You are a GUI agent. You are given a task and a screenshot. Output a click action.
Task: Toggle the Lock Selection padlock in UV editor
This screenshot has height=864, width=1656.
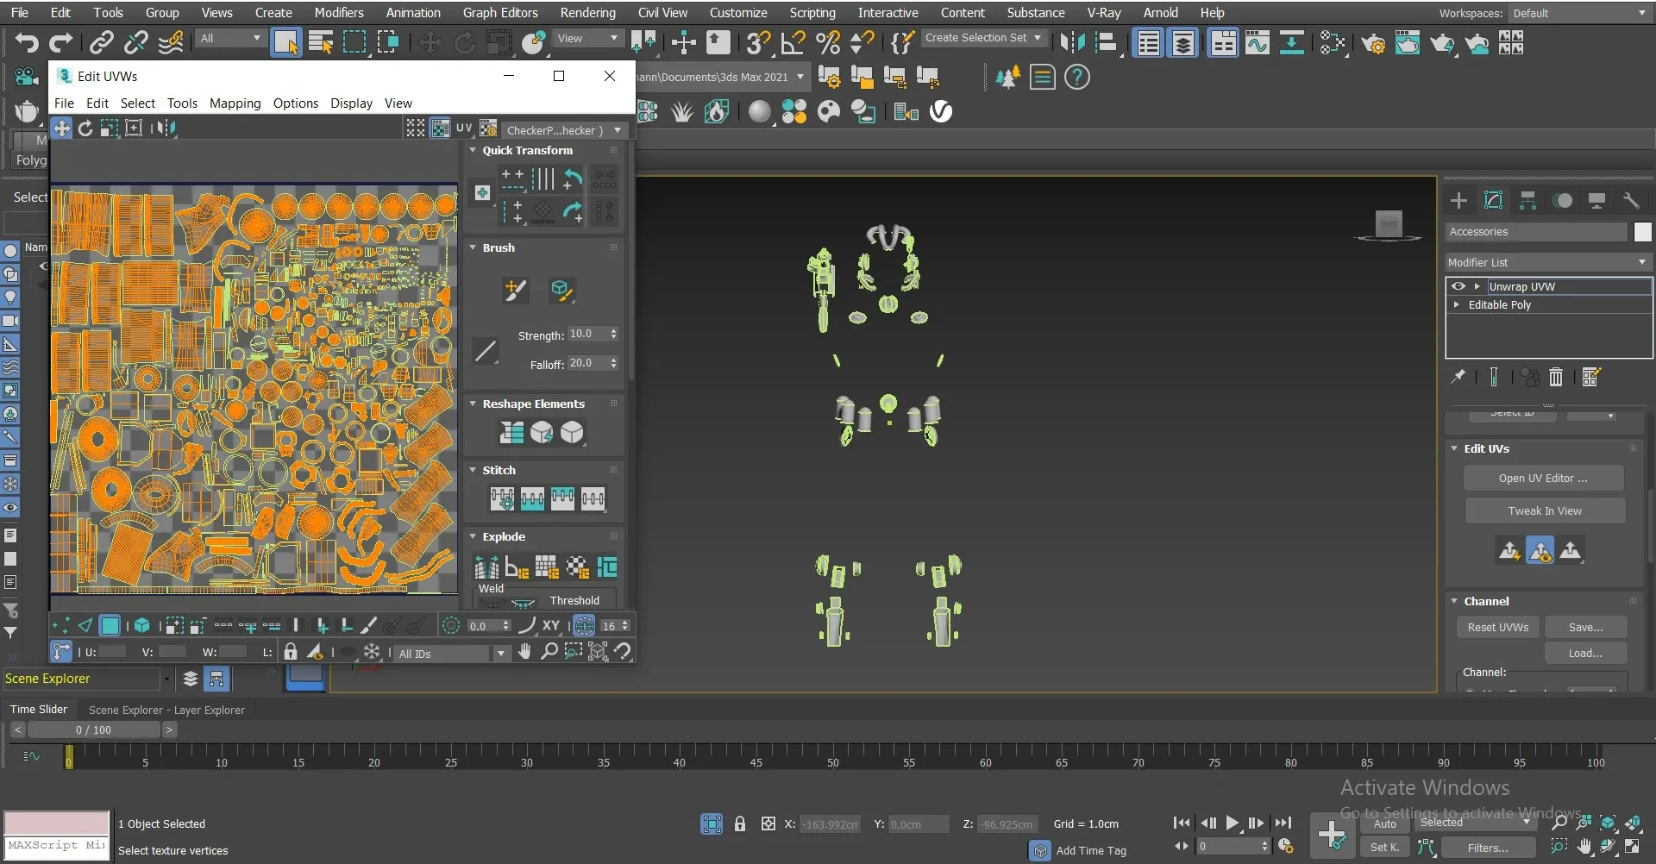[291, 652]
